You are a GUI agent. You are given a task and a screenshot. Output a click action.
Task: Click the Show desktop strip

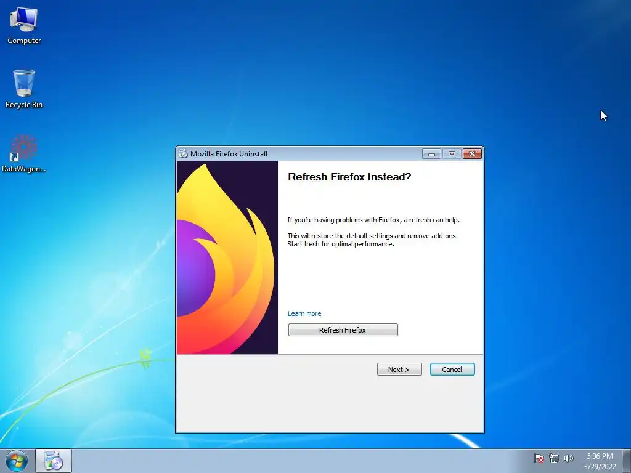click(x=627, y=461)
